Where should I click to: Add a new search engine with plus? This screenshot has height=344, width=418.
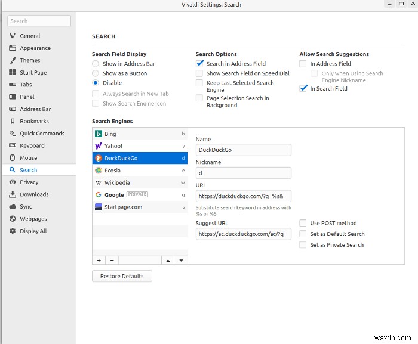99,260
